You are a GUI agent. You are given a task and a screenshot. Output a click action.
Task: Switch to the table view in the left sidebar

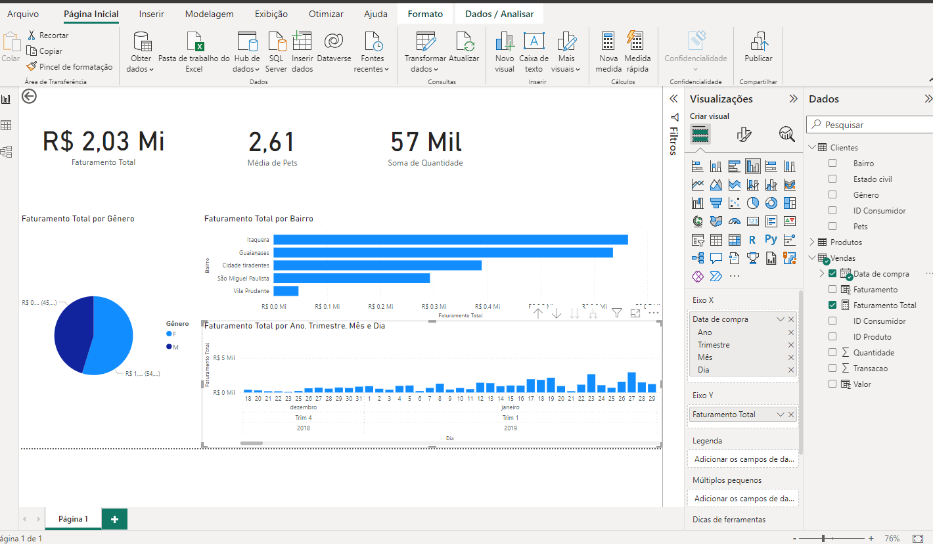[7, 125]
